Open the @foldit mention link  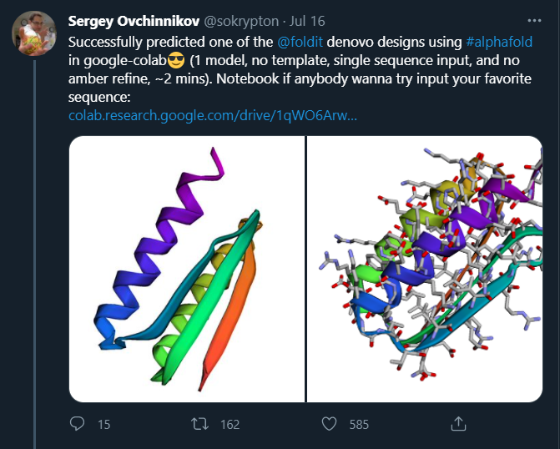(300, 43)
